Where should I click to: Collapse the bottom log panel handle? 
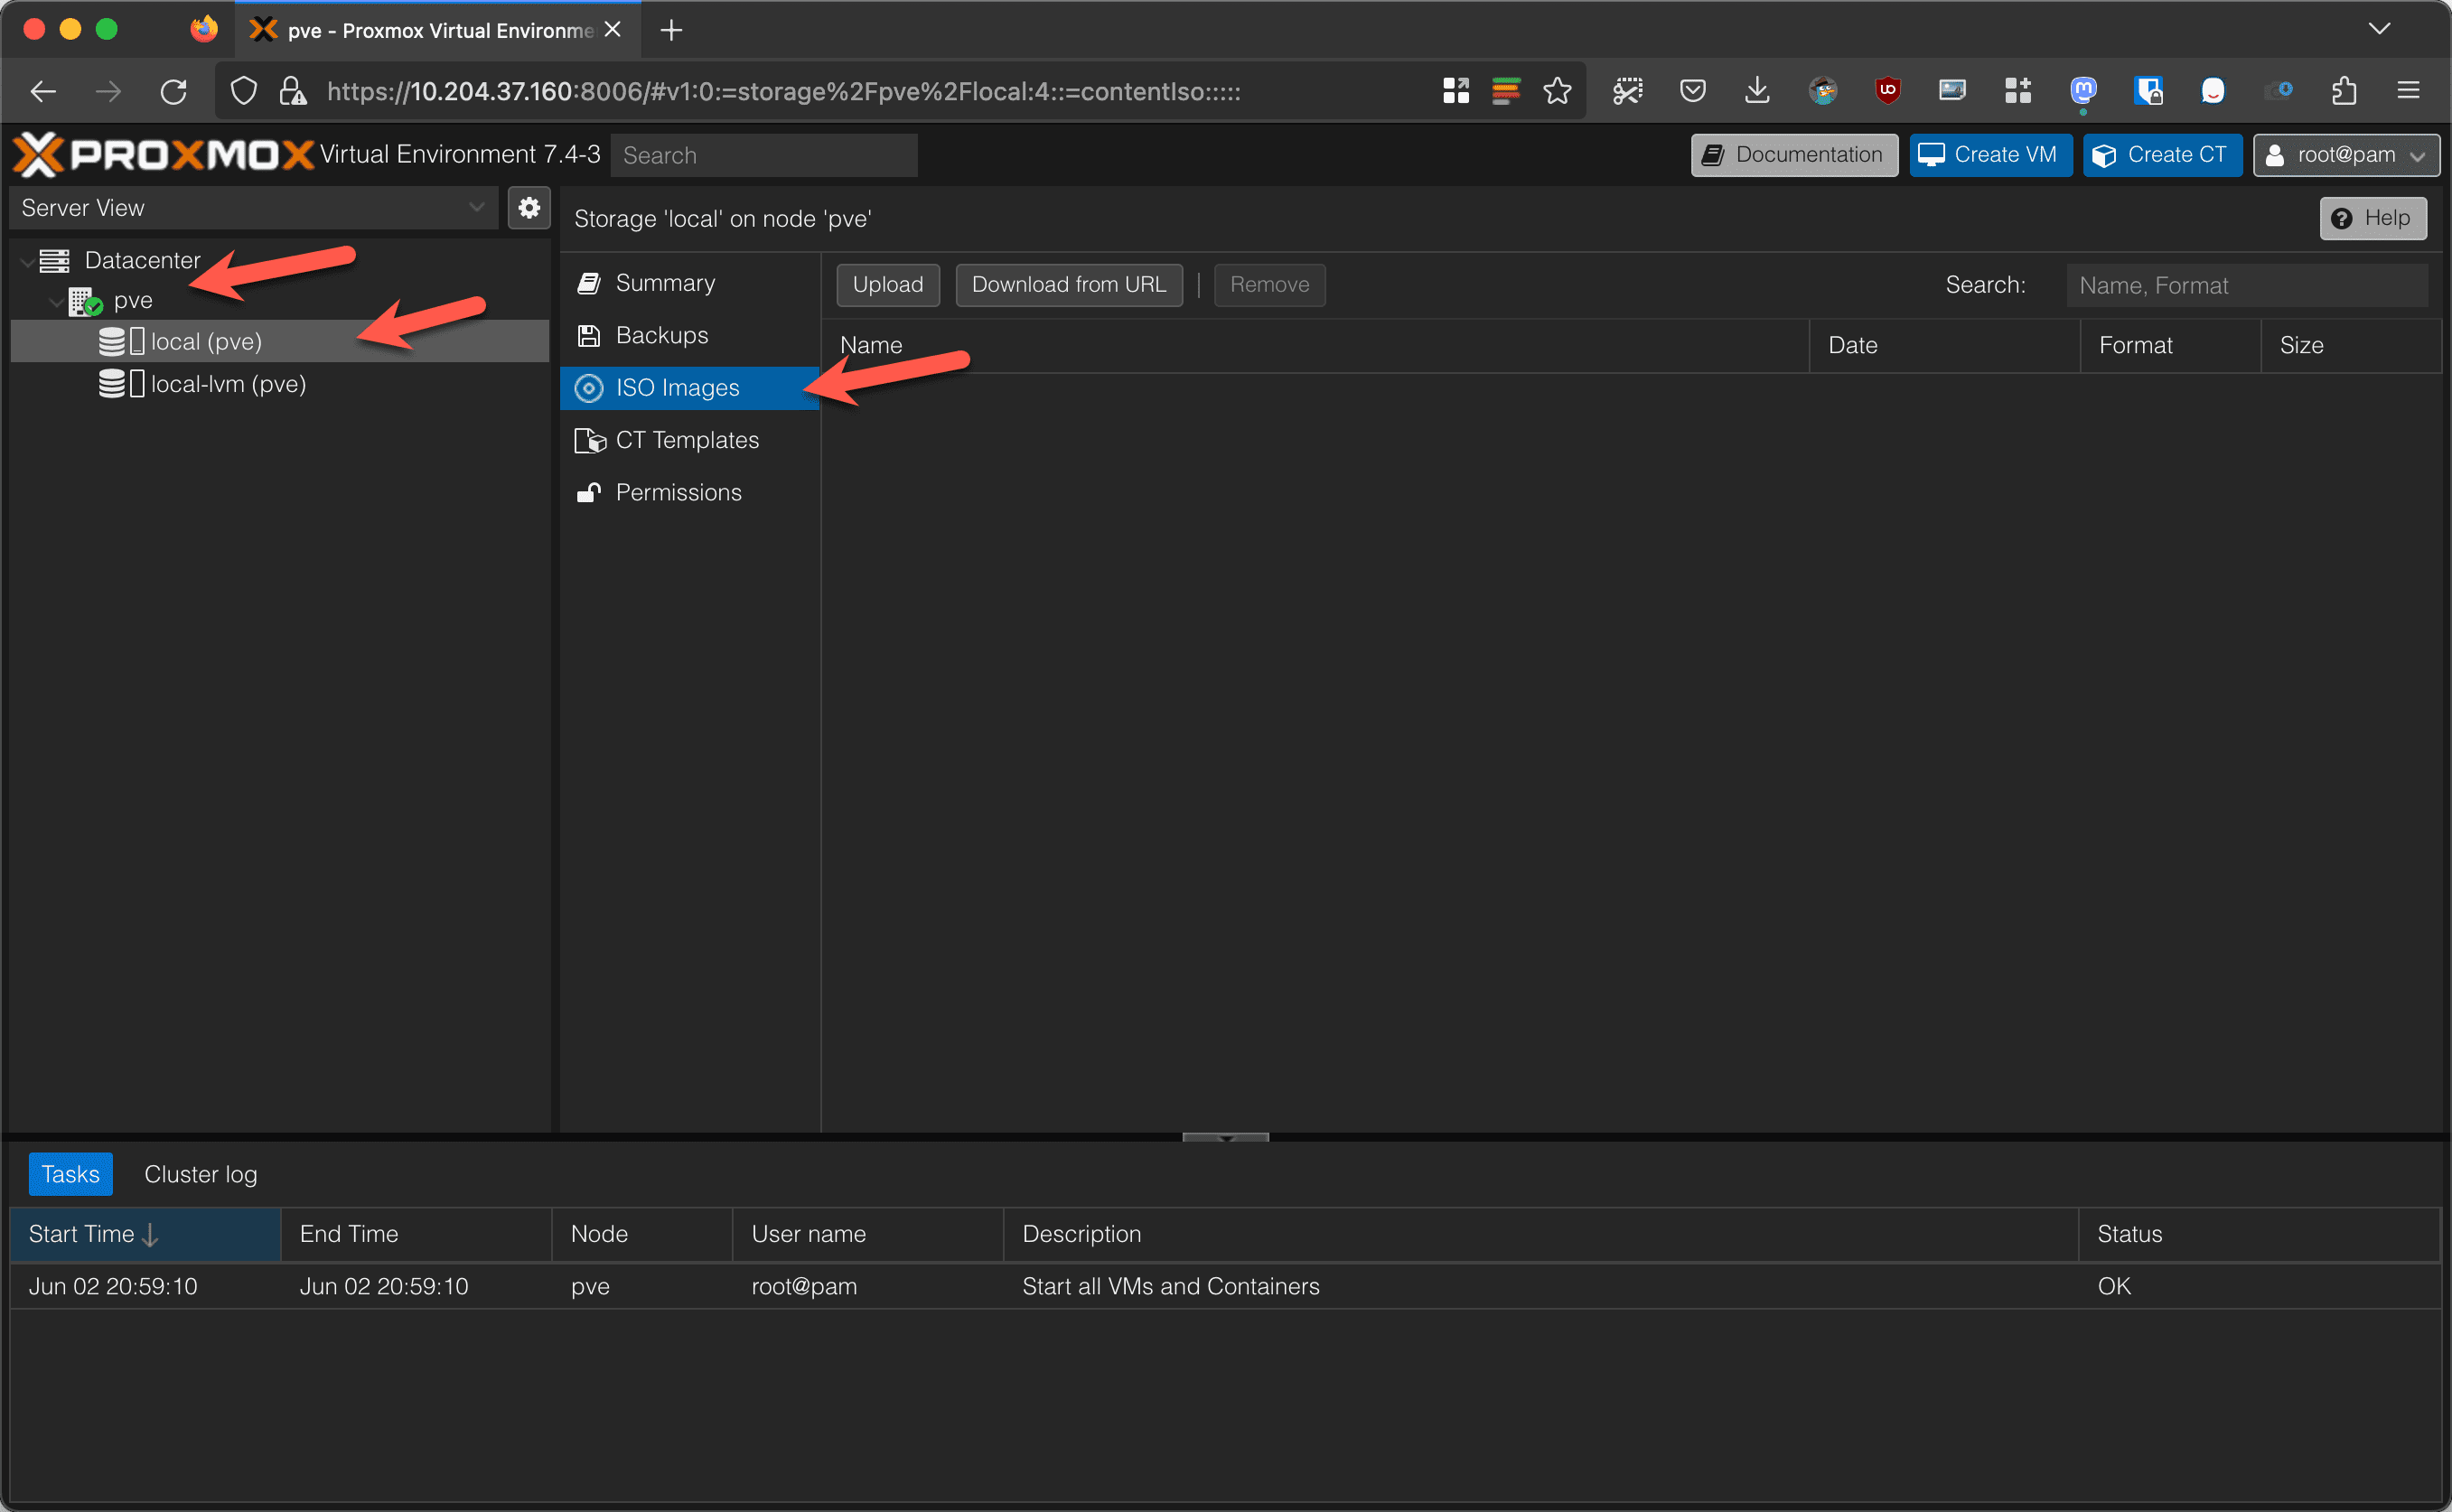pyautogui.click(x=1225, y=1138)
